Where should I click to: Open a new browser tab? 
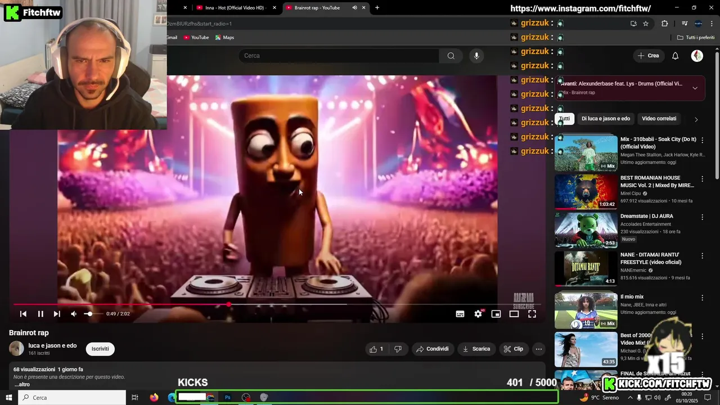click(x=377, y=8)
